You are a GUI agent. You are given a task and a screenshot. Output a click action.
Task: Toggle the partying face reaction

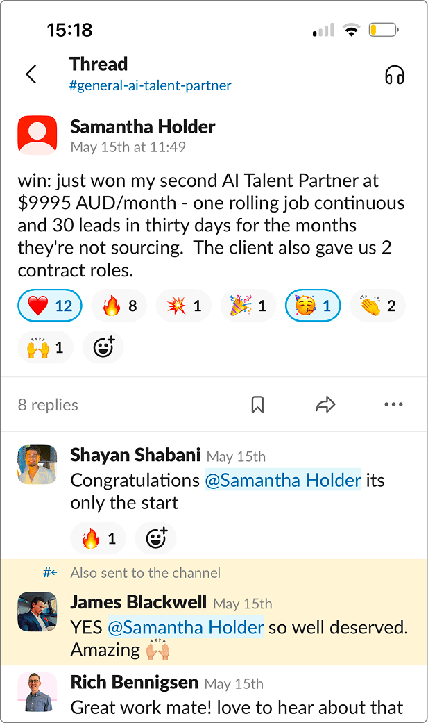[313, 306]
